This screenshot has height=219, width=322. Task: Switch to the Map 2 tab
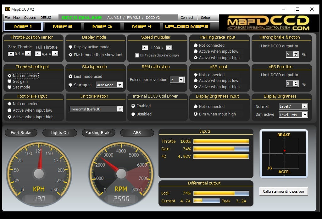pos(63,26)
